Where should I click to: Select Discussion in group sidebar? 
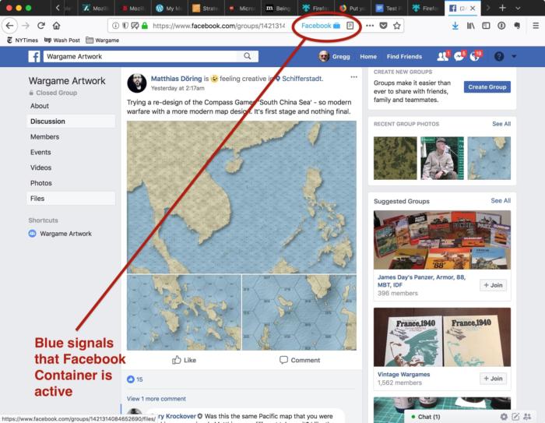coord(71,122)
